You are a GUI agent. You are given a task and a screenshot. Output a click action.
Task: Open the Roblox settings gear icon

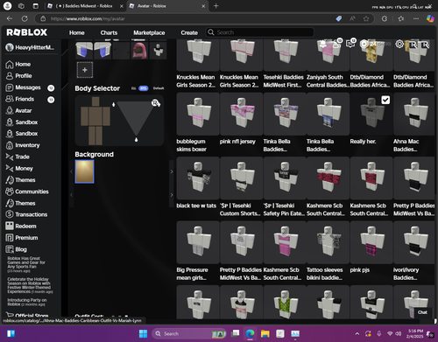pyautogui.click(x=399, y=44)
